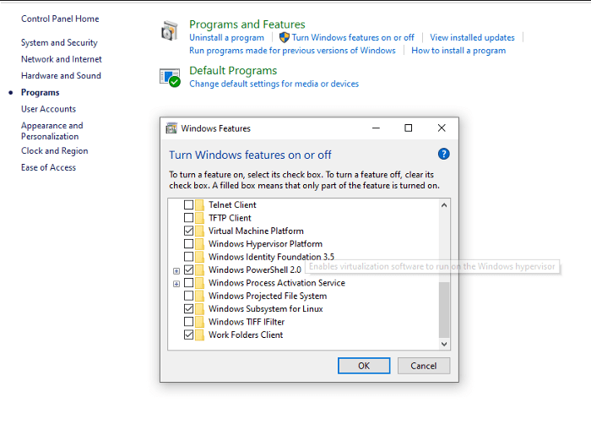Click folder icon beside Windows Projected File System
Image resolution: width=591 pixels, height=441 pixels.
coord(200,296)
